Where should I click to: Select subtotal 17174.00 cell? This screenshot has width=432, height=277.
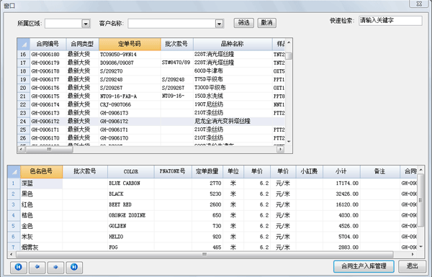[341, 183]
